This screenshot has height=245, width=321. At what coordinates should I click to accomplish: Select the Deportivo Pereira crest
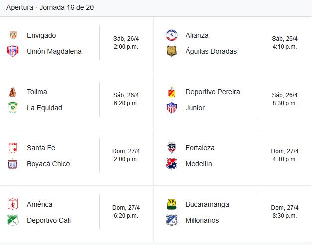tap(172, 92)
